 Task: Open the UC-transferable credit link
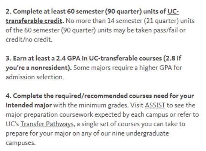tap(34, 21)
